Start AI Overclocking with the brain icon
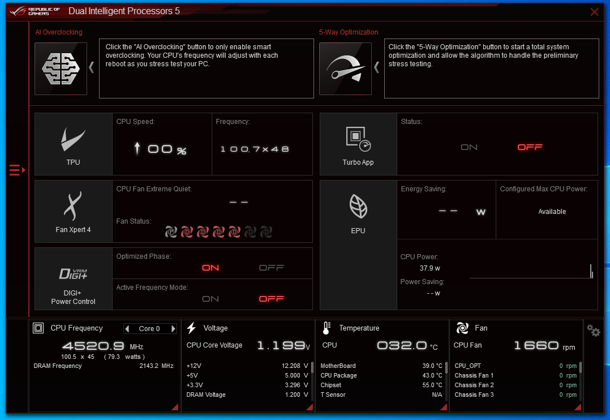 (61, 68)
